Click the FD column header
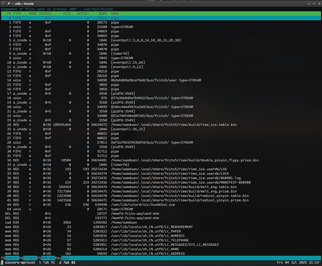The width and height of the screenshot is (322, 266). coord(9,14)
